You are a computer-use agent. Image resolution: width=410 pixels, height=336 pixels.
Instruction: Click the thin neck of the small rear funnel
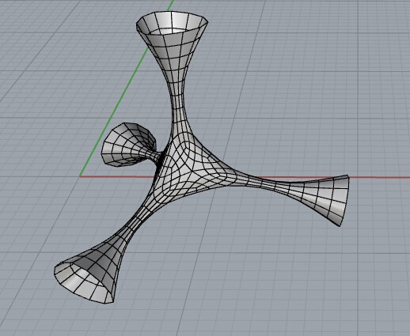(156, 157)
